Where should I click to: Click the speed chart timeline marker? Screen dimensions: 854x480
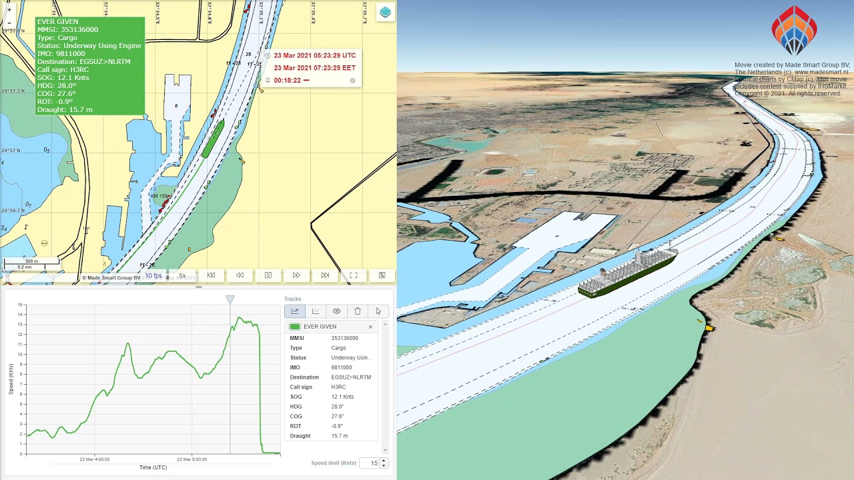pos(230,300)
